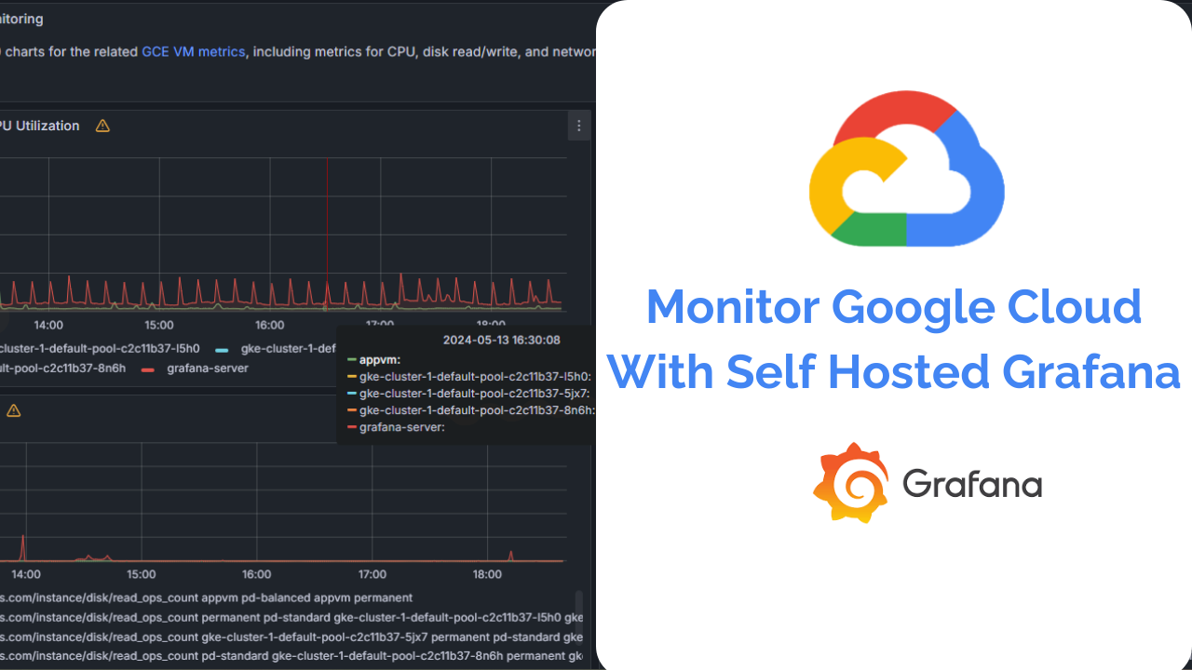Click the tooltip timestamp 2024-05-13 16:30:08
The height and width of the screenshot is (670, 1192).
pyautogui.click(x=502, y=341)
